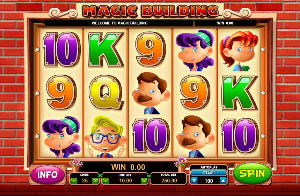The height and width of the screenshot is (196, 300).
Task: Click the mustached man in middle reel
Action: (x=151, y=93)
